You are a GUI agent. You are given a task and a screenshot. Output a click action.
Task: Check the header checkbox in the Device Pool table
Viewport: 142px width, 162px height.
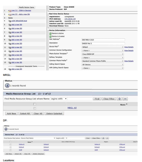point(11,142)
